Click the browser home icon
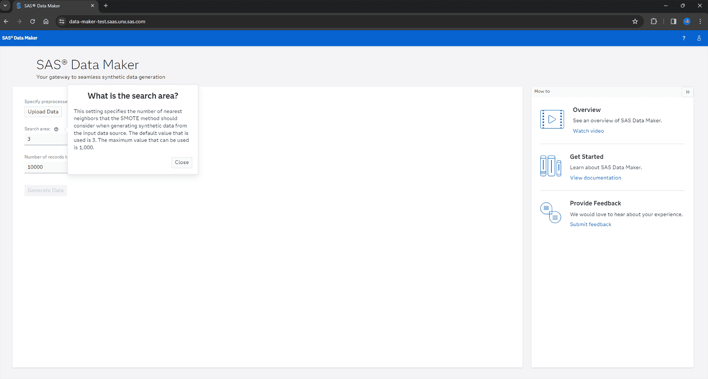The image size is (708, 379). tap(46, 22)
